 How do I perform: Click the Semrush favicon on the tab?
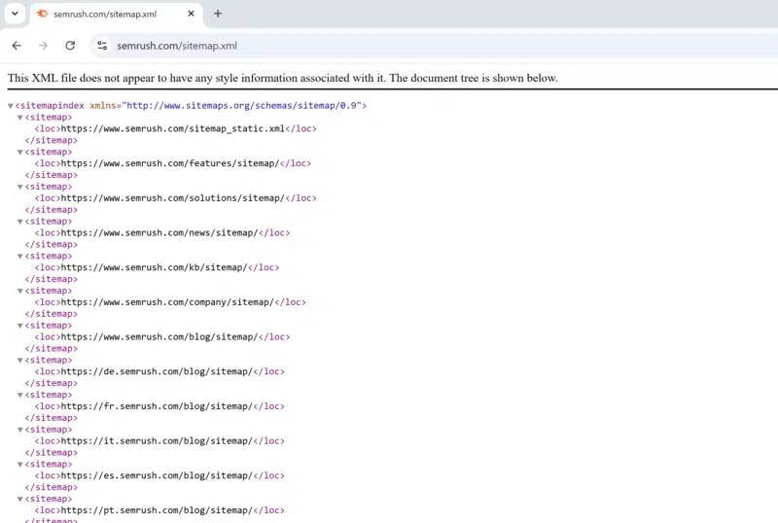pos(42,14)
